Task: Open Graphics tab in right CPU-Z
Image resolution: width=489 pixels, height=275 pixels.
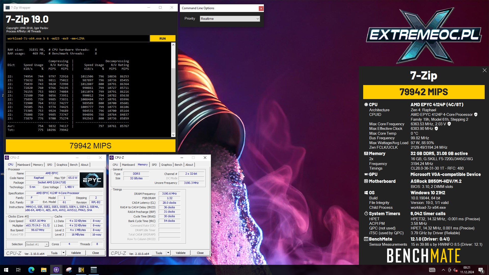Action: click(167, 165)
